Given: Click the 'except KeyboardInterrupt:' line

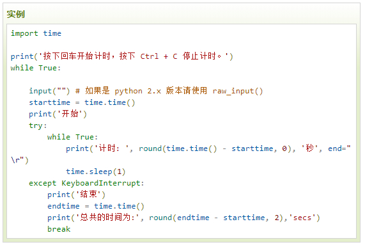Looking at the screenshot, I should (86, 183).
